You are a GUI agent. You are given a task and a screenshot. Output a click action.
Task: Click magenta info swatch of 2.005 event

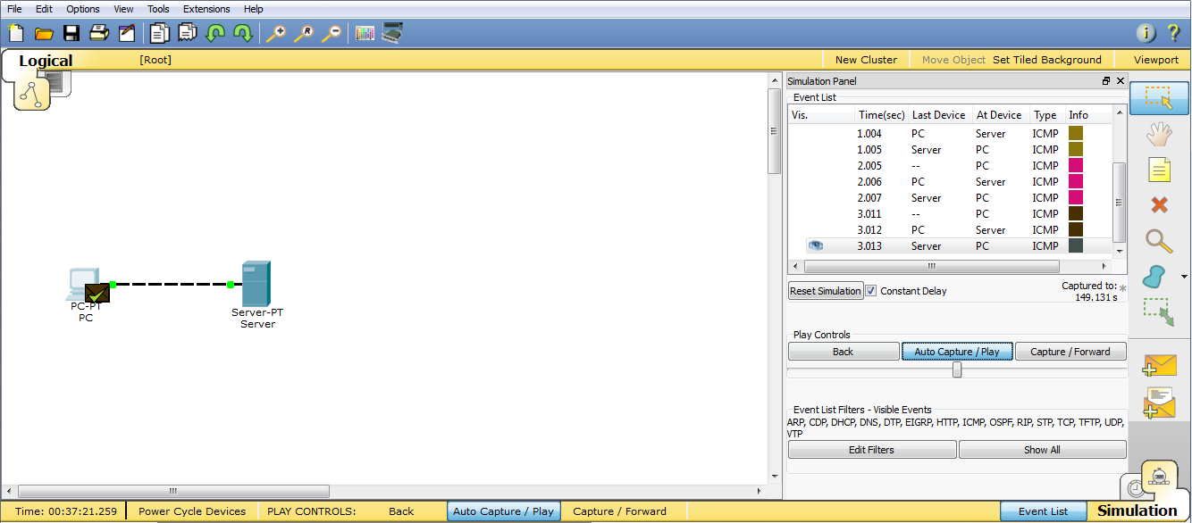click(x=1076, y=165)
